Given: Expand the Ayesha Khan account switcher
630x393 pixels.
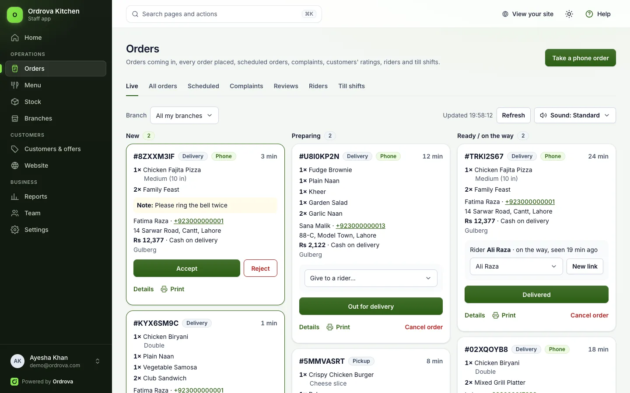Looking at the screenshot, I should [56, 361].
